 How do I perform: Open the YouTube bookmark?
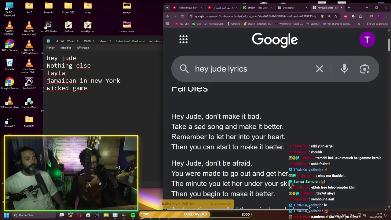(x=182, y=24)
